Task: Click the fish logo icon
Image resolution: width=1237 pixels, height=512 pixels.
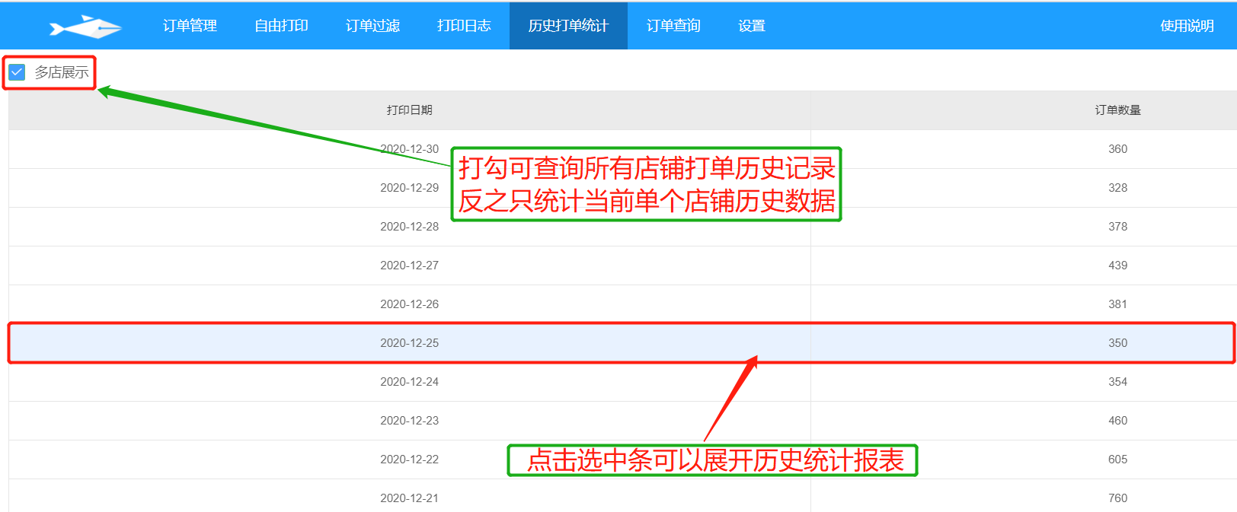Action: pyautogui.click(x=85, y=27)
